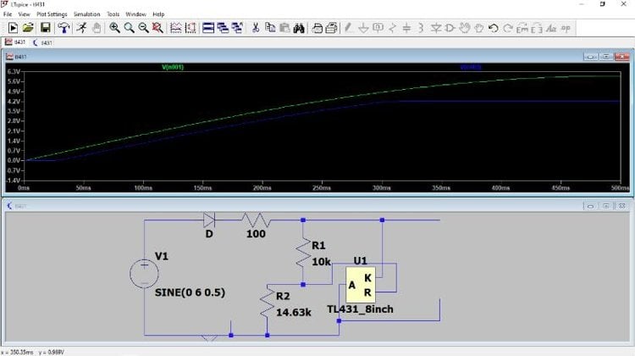Halt the simulation with the hand icon
Screen dimensions: 635x356
pyautogui.click(x=97, y=28)
